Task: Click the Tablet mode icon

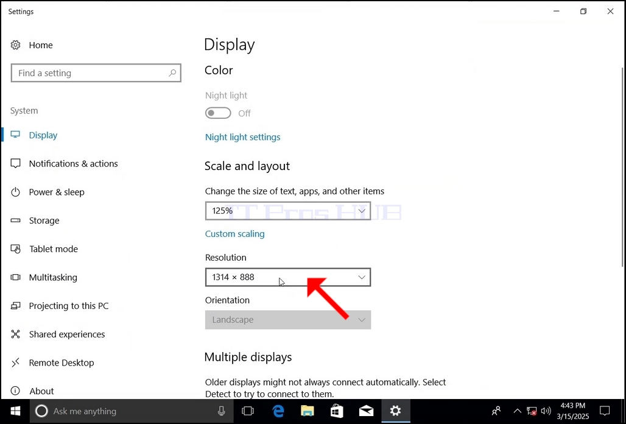Action: (x=16, y=249)
